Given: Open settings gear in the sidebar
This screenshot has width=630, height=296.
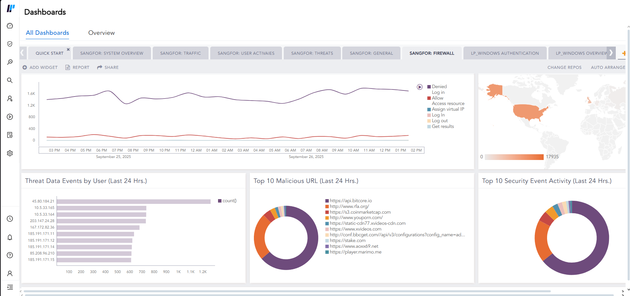Looking at the screenshot, I should [10, 153].
